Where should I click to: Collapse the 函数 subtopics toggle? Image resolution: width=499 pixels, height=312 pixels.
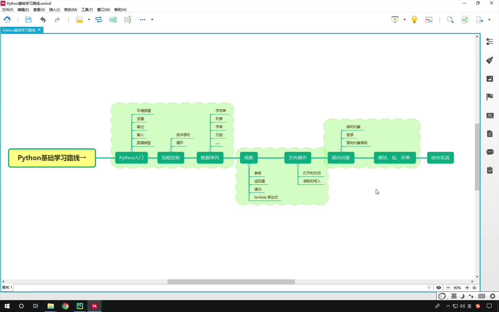click(249, 165)
